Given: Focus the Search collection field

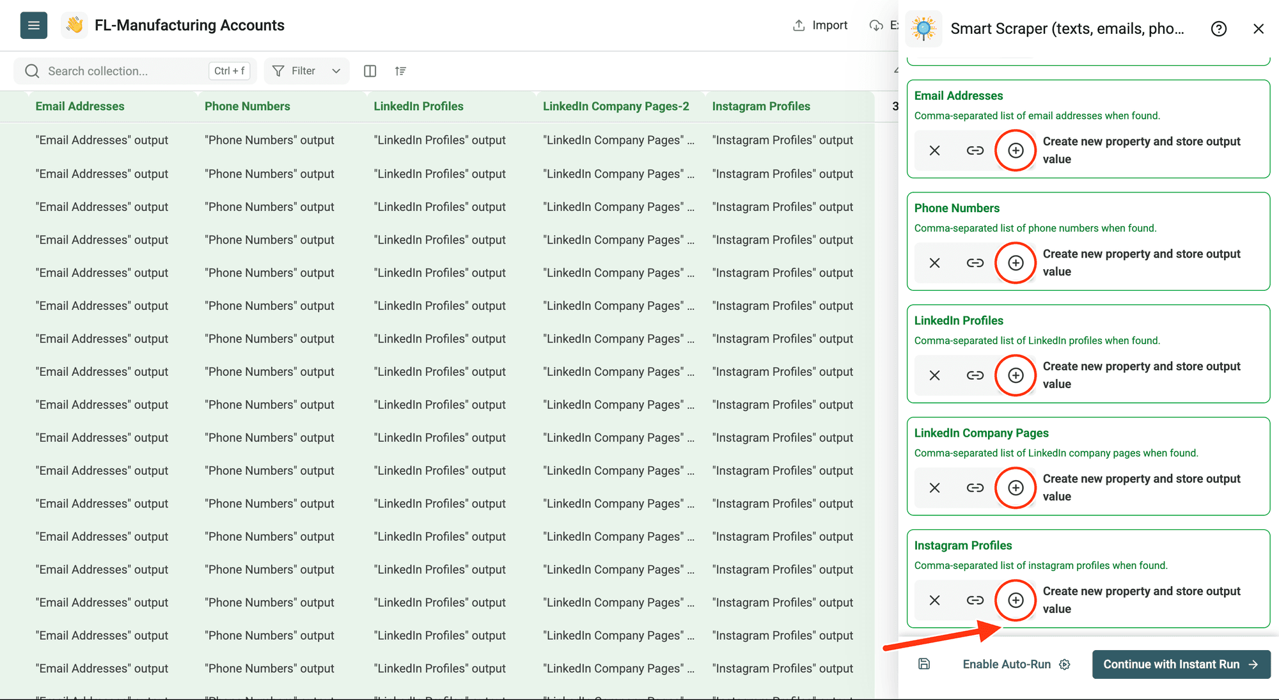Looking at the screenshot, I should point(135,71).
